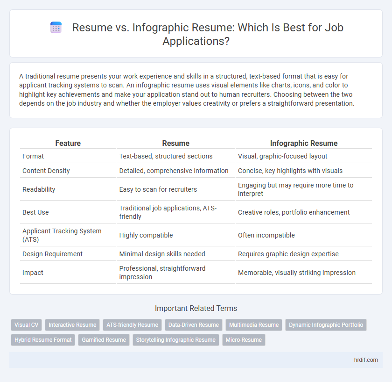Open the Multimedia Resume tag
392x382 pixels.
(x=254, y=325)
